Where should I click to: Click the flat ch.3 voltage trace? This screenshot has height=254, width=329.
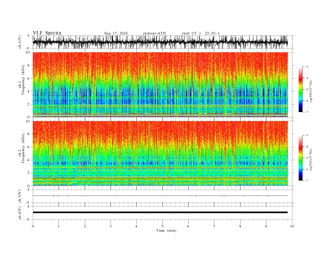tap(160, 196)
